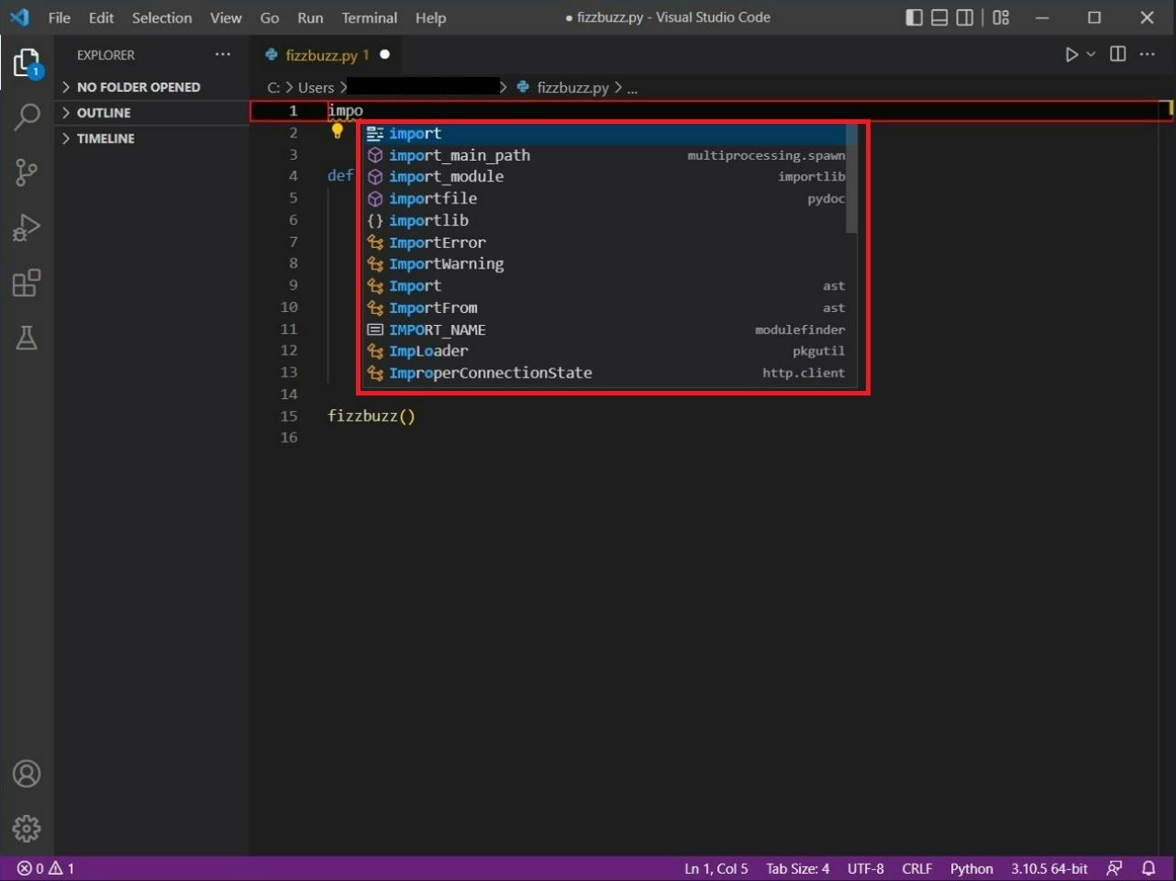The image size is (1176, 881).
Task: Open the Run and Debug view
Action: (27, 228)
